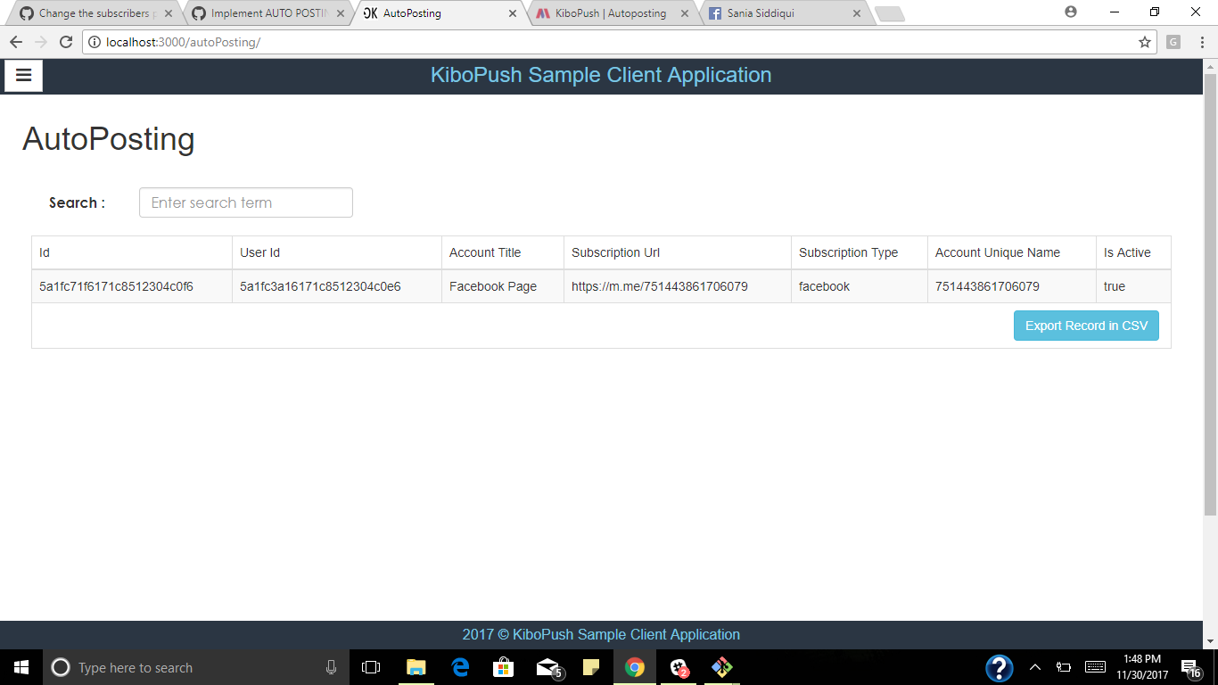Image resolution: width=1218 pixels, height=685 pixels.
Task: Launch File Explorer from taskbar
Action: [416, 667]
